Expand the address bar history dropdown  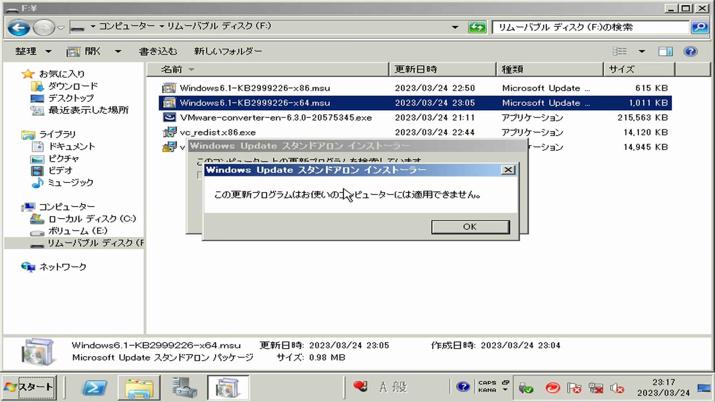(455, 27)
